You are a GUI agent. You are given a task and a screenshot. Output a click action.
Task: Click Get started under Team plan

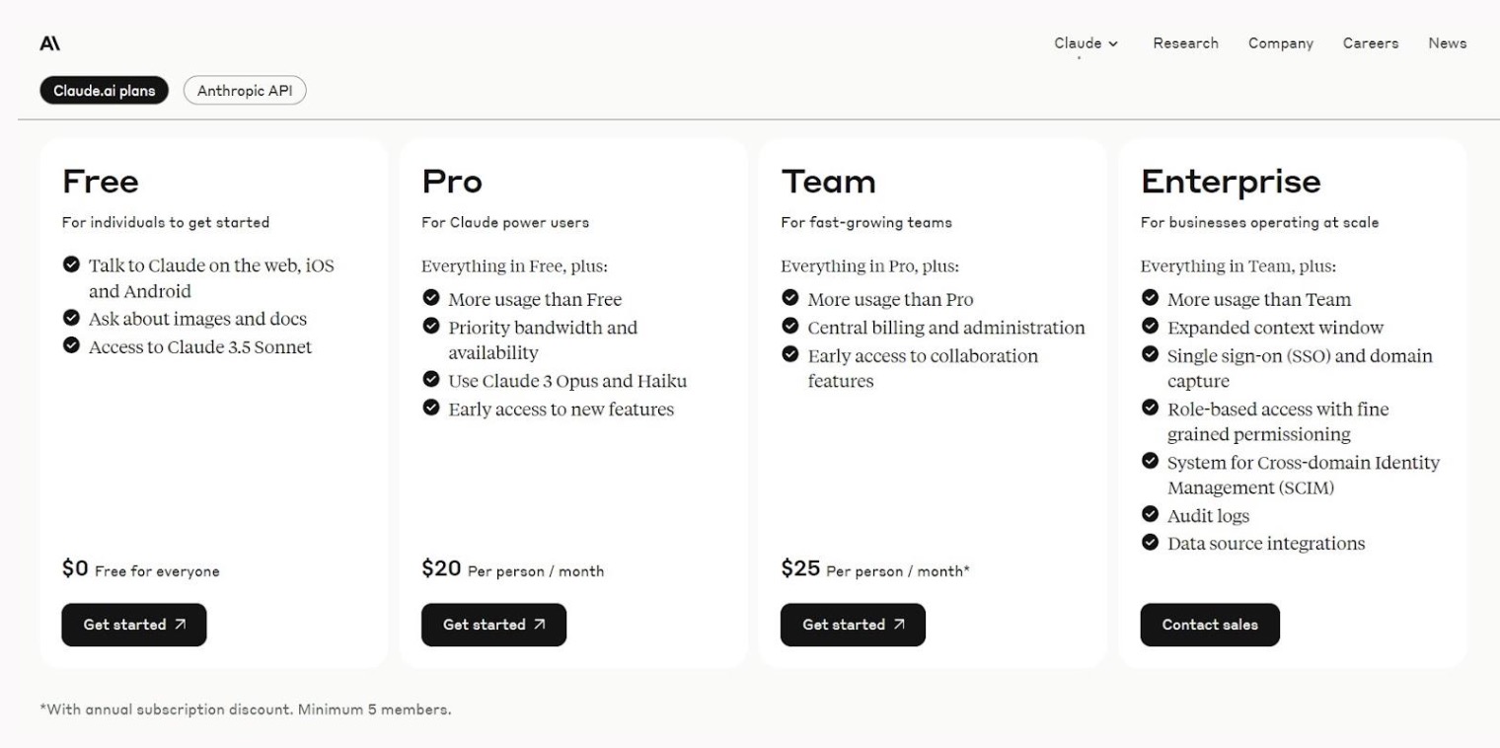[853, 625]
